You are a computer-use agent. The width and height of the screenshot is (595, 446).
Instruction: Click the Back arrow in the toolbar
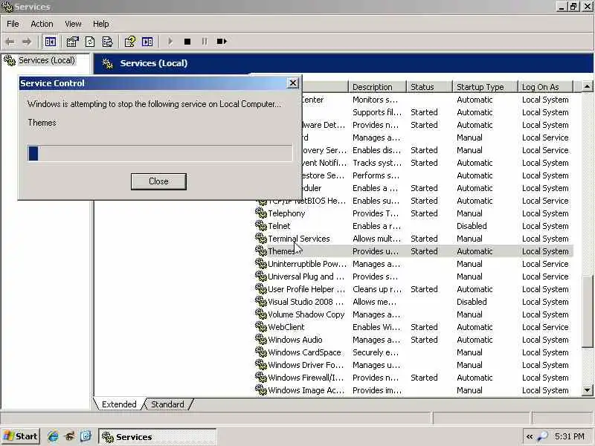tap(10, 42)
